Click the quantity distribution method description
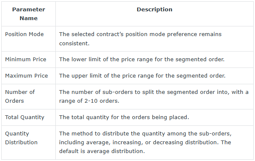The width and height of the screenshot is (255, 161). (x=145, y=142)
